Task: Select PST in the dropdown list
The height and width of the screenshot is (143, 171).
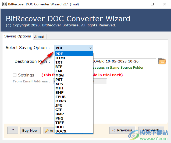Action: point(74,79)
